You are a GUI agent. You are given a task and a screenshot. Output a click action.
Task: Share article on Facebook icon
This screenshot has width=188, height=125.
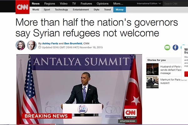pyautogui.click(x=175, y=47)
